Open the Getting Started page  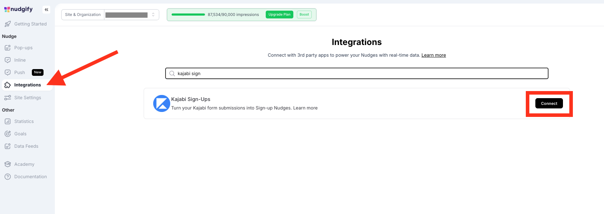pyautogui.click(x=30, y=24)
